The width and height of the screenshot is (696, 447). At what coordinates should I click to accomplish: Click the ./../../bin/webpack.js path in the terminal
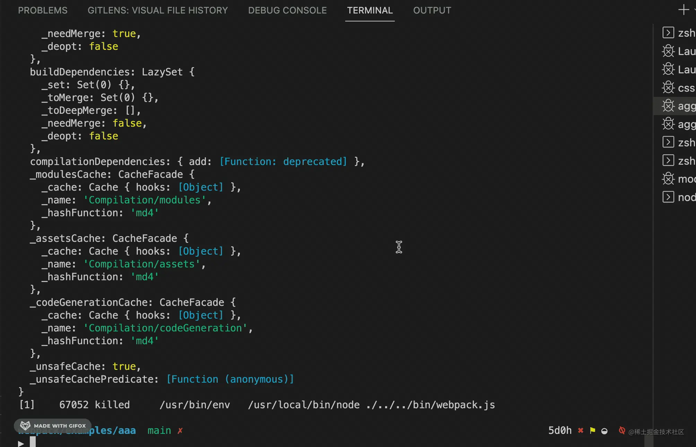click(430, 405)
